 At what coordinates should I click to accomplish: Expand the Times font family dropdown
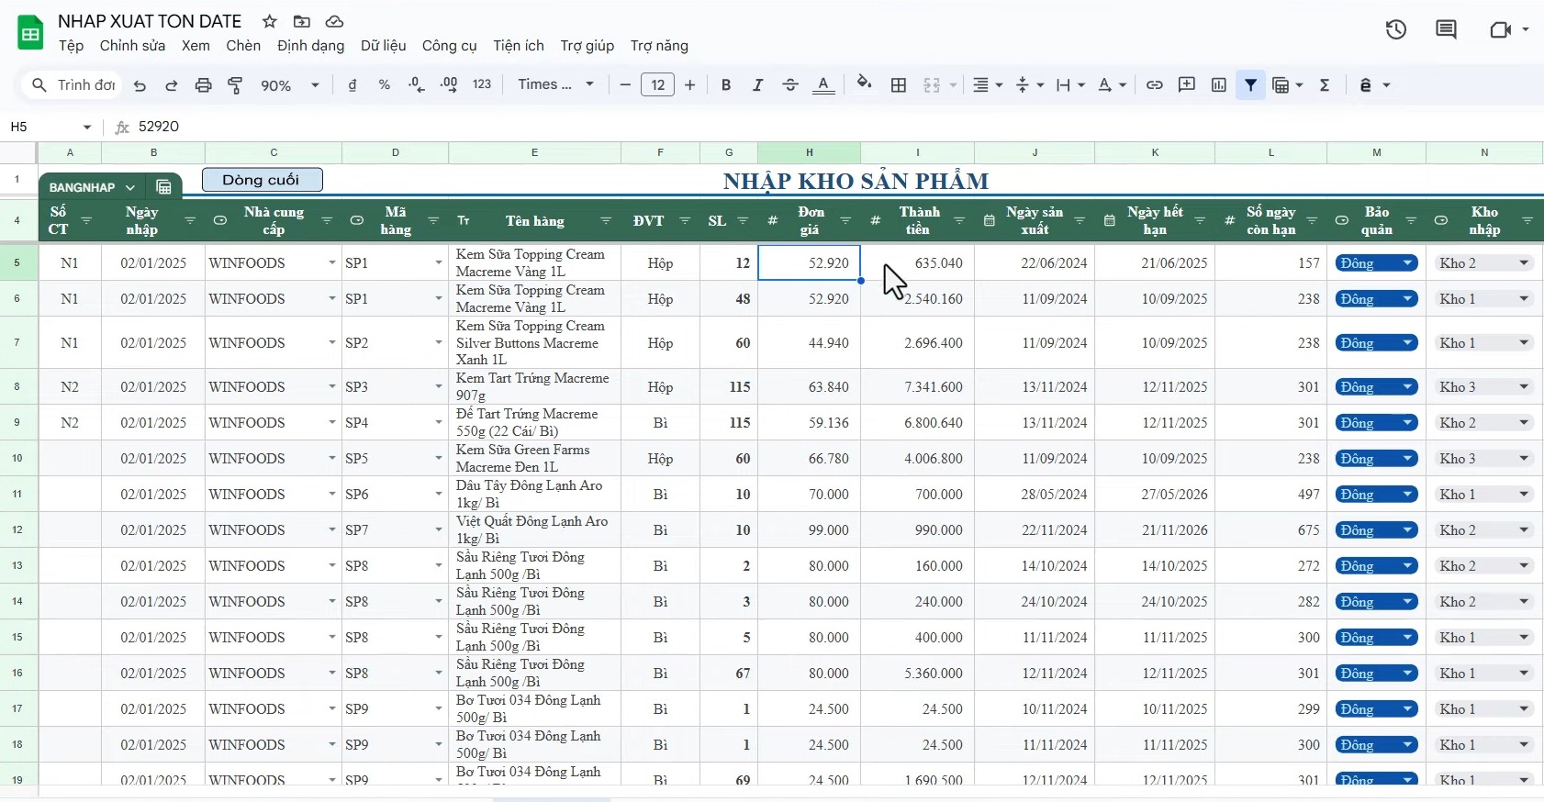tap(555, 85)
